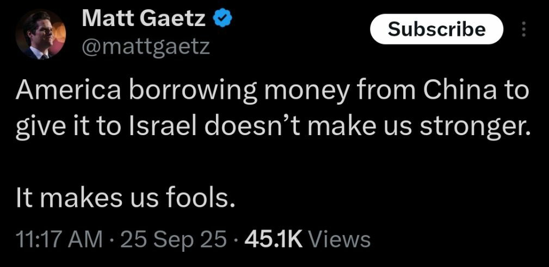Click the 45.1K view count number
549x267 pixels.
(x=274, y=239)
